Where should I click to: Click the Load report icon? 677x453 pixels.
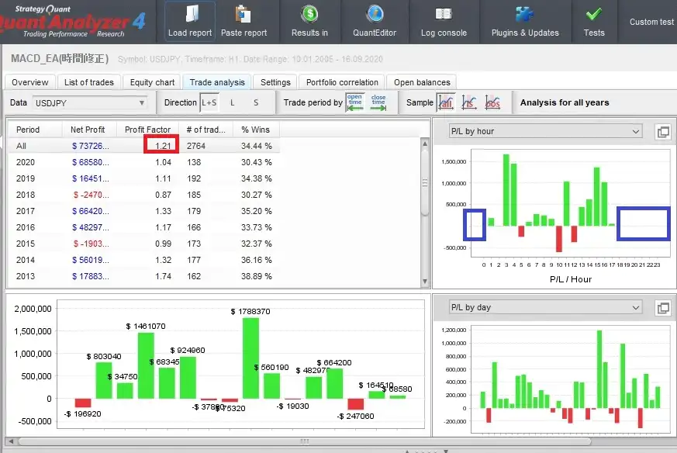190,15
